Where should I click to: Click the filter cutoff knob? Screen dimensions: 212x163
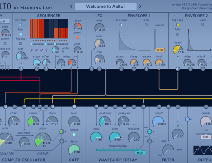(x=158, y=121)
